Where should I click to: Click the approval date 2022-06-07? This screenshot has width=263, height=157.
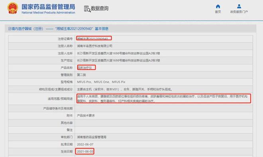tap(85, 144)
